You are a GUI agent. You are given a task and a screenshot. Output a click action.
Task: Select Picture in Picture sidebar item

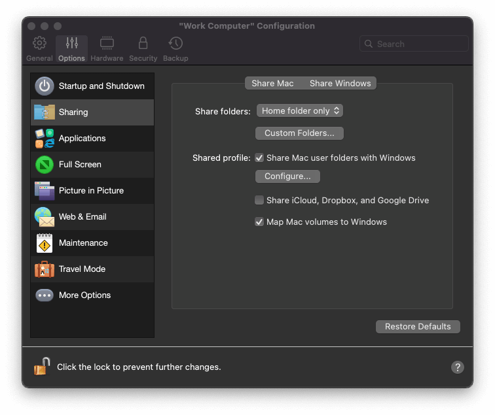[x=92, y=191]
